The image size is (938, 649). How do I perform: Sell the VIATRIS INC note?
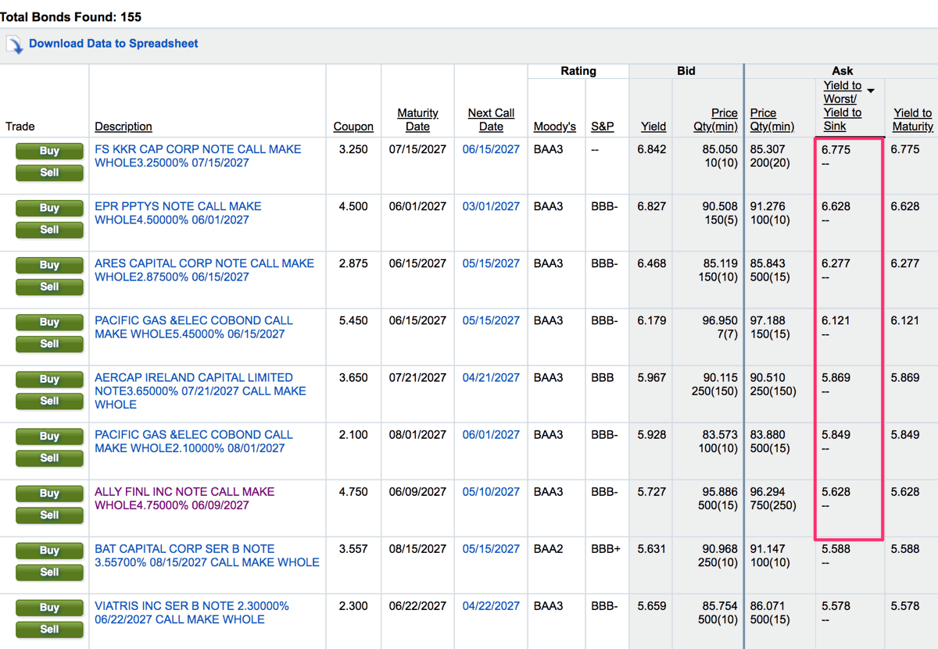tap(49, 629)
